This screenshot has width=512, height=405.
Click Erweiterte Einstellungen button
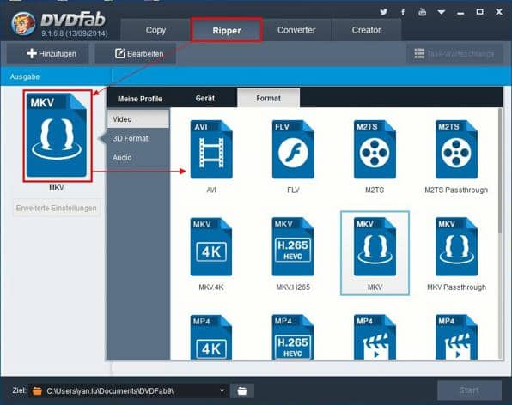coord(56,208)
